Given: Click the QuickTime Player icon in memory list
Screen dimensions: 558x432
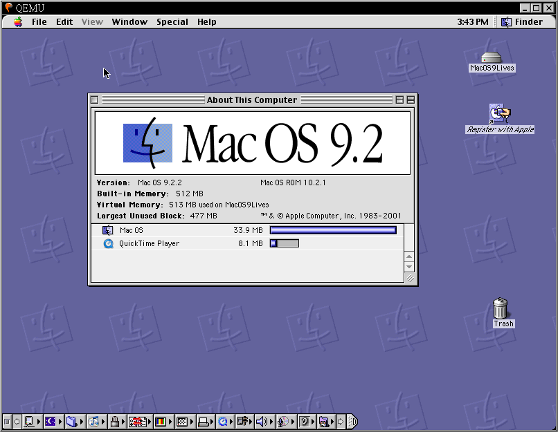Looking at the screenshot, I should 108,243.
